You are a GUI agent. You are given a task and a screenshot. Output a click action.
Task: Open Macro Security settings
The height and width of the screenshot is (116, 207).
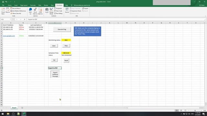pos(16,14)
